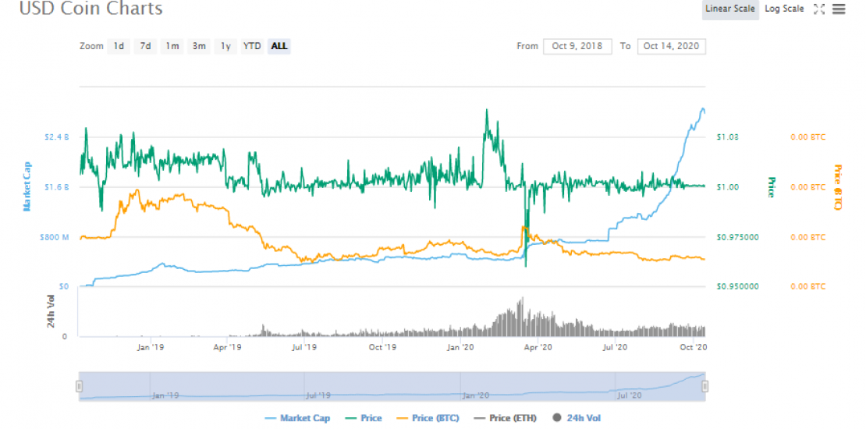Hide the Price series via legend

[x=364, y=418]
